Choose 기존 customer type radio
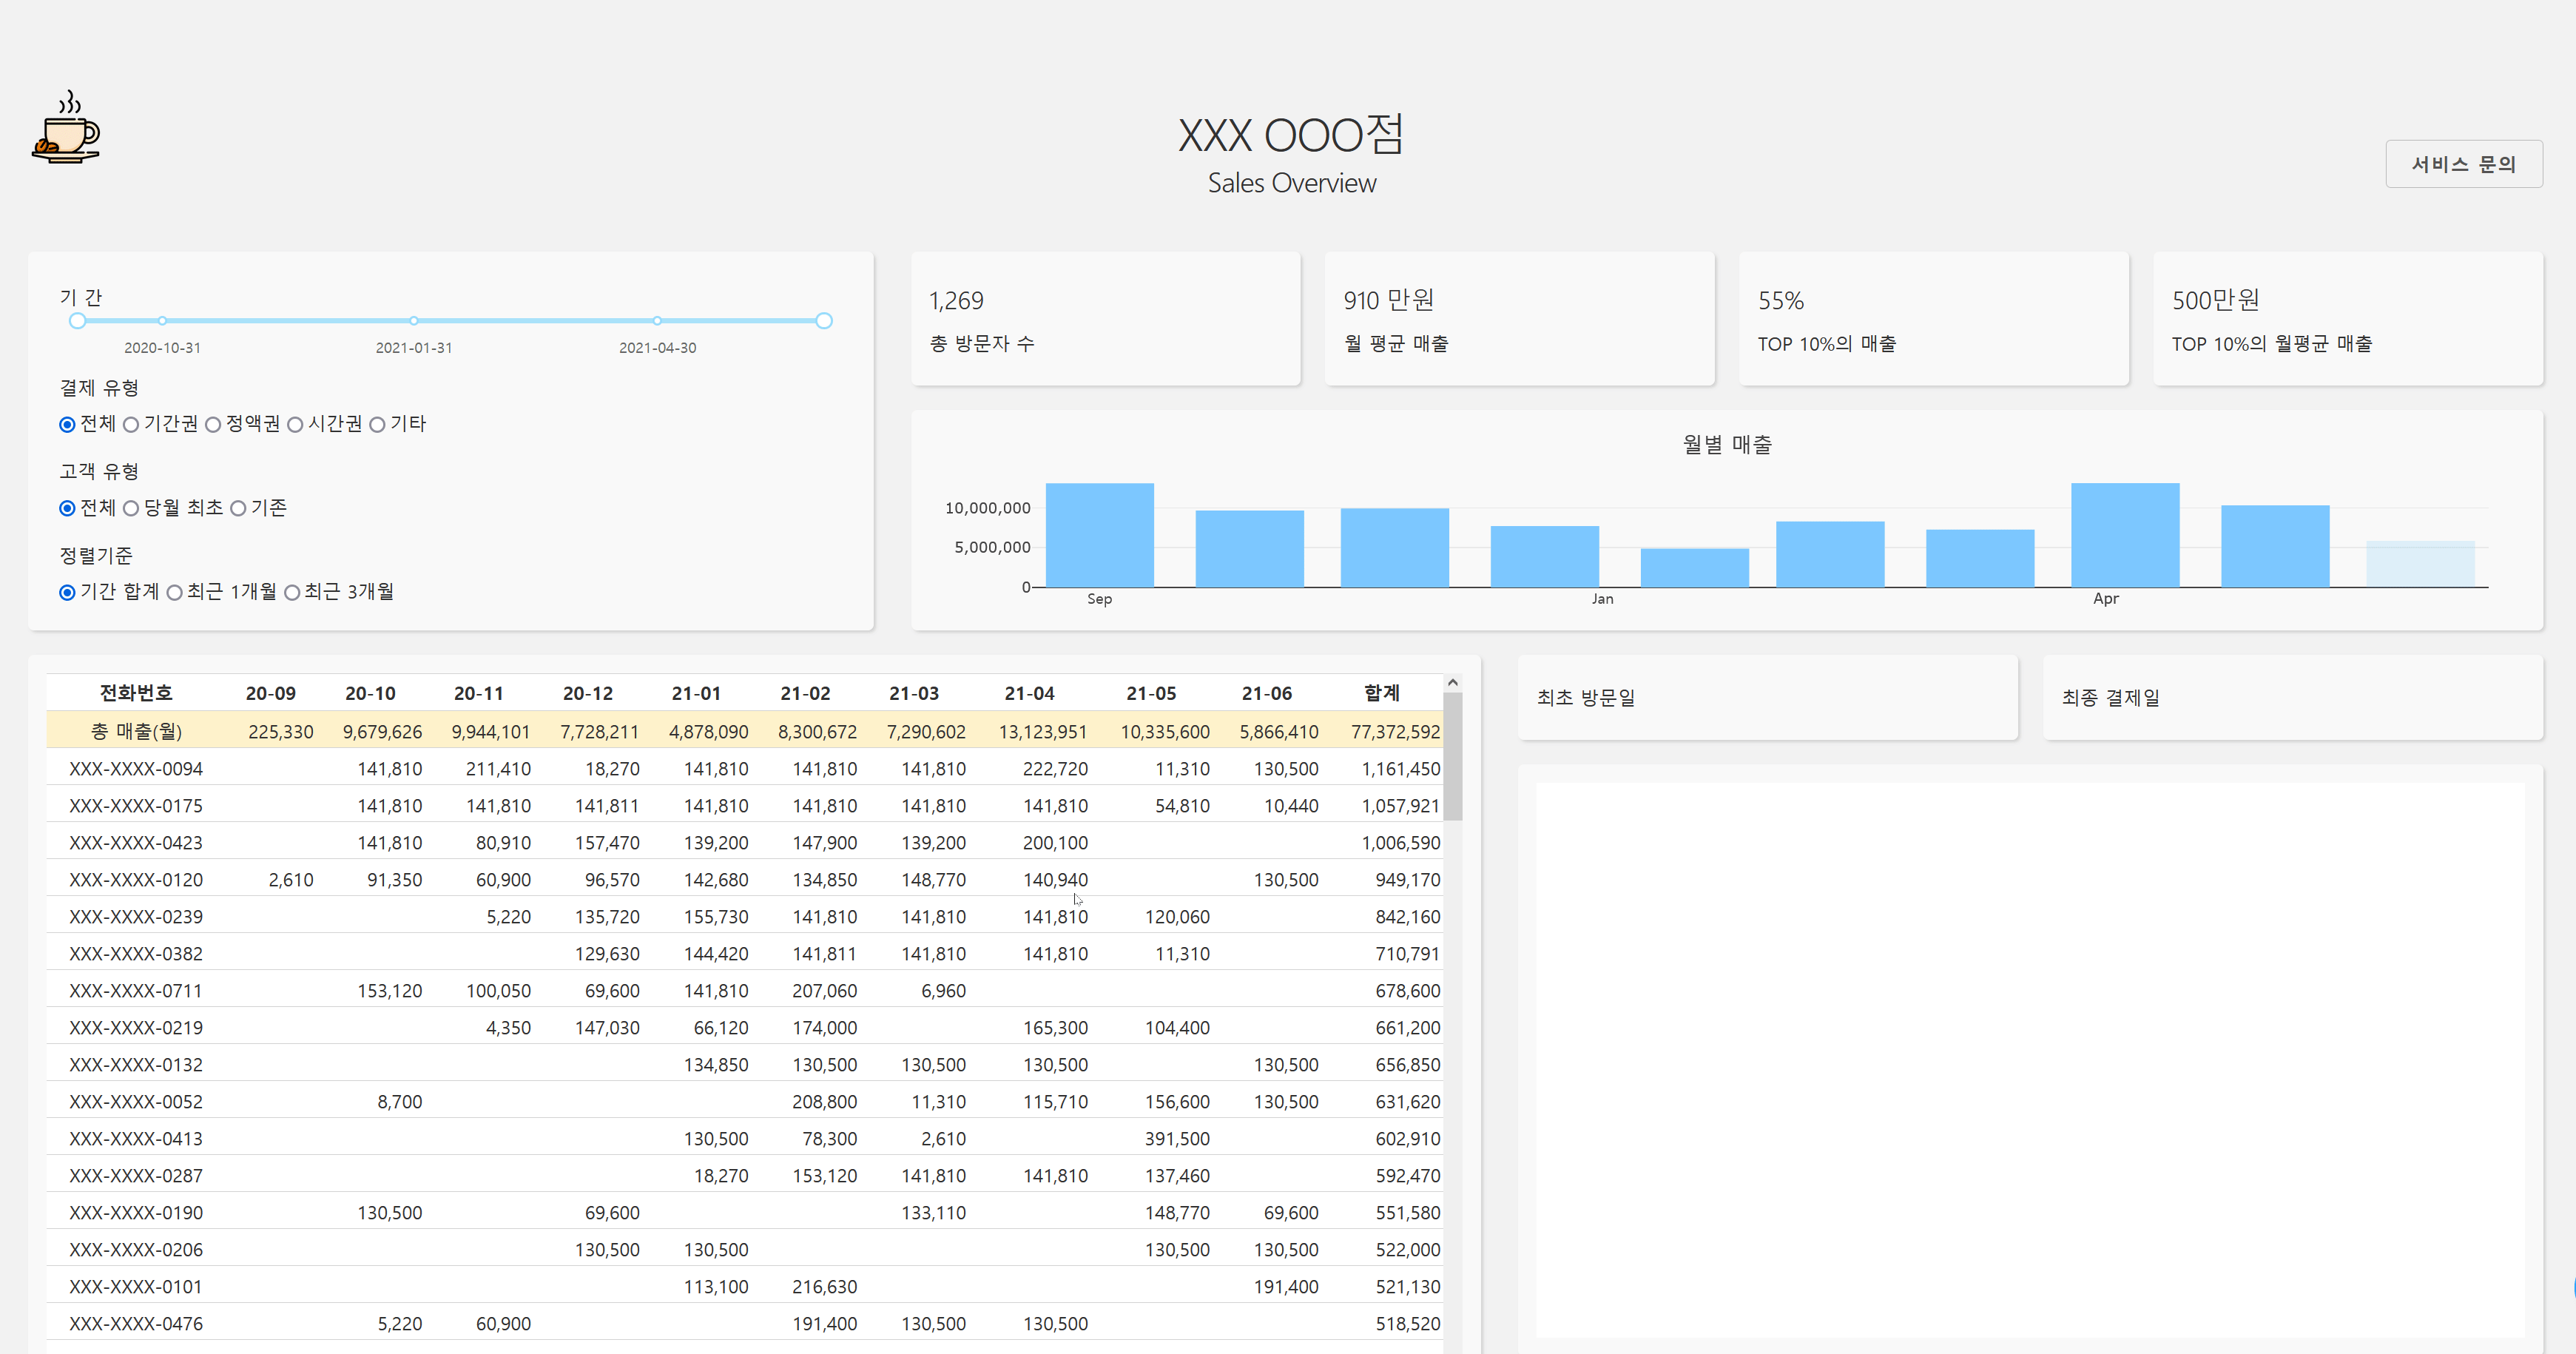 238,509
